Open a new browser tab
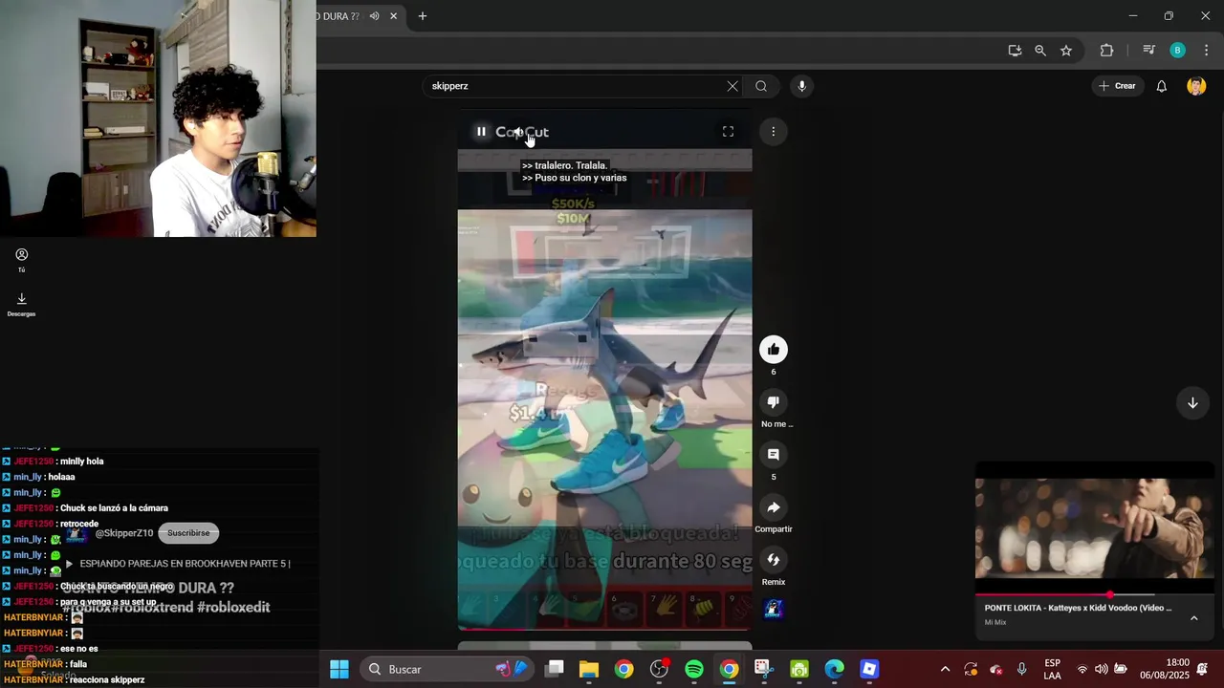 tap(423, 16)
